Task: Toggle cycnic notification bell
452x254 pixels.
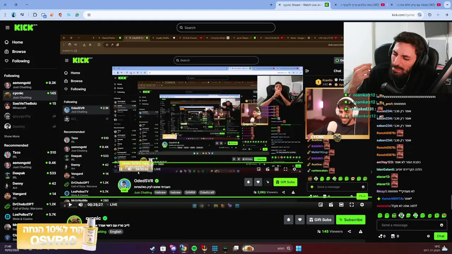Action: (x=289, y=220)
